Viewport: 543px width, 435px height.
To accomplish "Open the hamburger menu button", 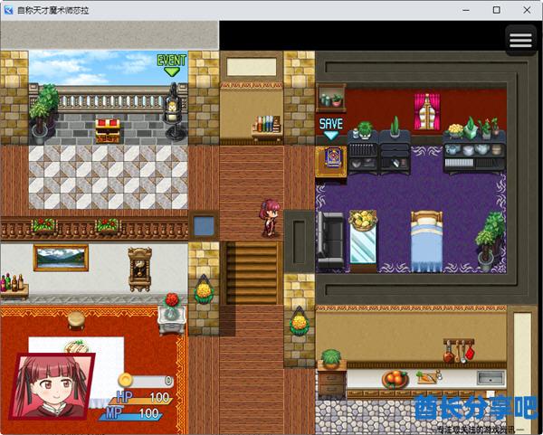I will pos(520,41).
